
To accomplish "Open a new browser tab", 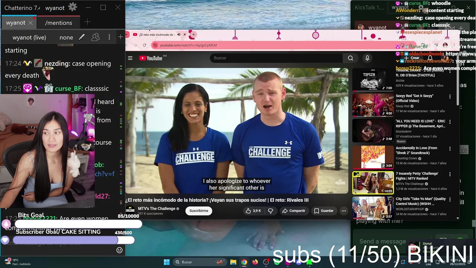I will [193, 35].
